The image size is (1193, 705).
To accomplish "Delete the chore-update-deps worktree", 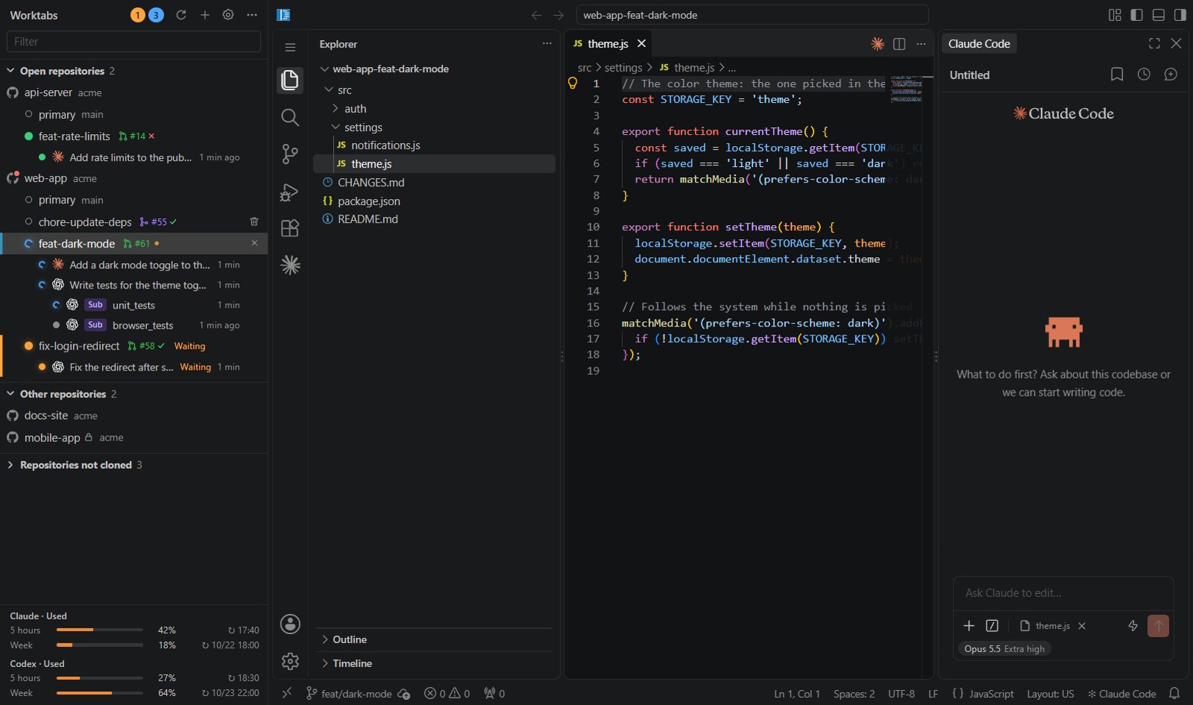I will click(254, 222).
